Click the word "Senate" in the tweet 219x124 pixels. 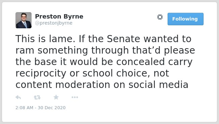(124, 39)
